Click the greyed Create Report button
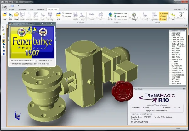Viewport: 189px width, 131px height. (x=120, y=19)
